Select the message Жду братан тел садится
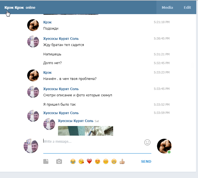Screen dimensions: 198x178 click(x=64, y=45)
